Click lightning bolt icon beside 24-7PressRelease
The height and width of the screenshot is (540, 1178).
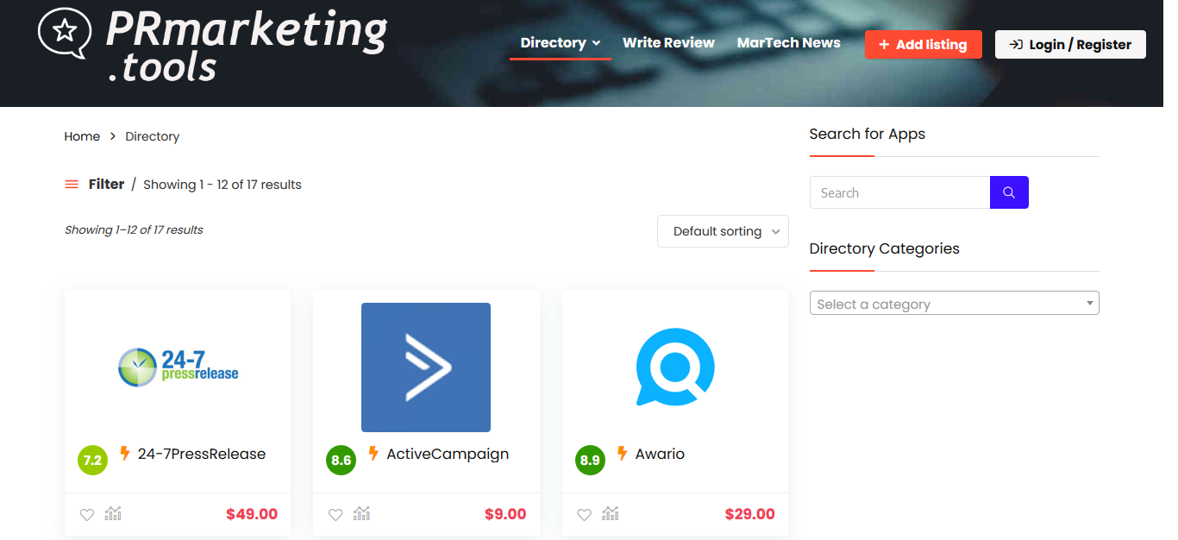coord(125,453)
